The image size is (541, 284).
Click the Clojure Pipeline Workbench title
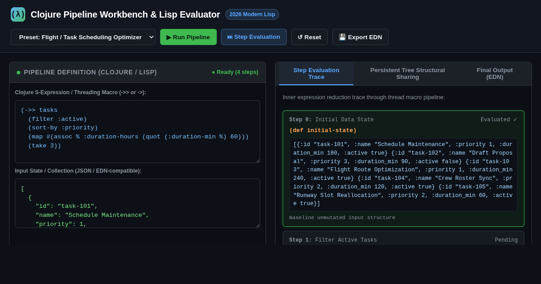125,14
